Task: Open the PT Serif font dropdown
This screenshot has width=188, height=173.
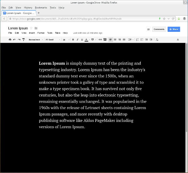Action: click(53, 40)
